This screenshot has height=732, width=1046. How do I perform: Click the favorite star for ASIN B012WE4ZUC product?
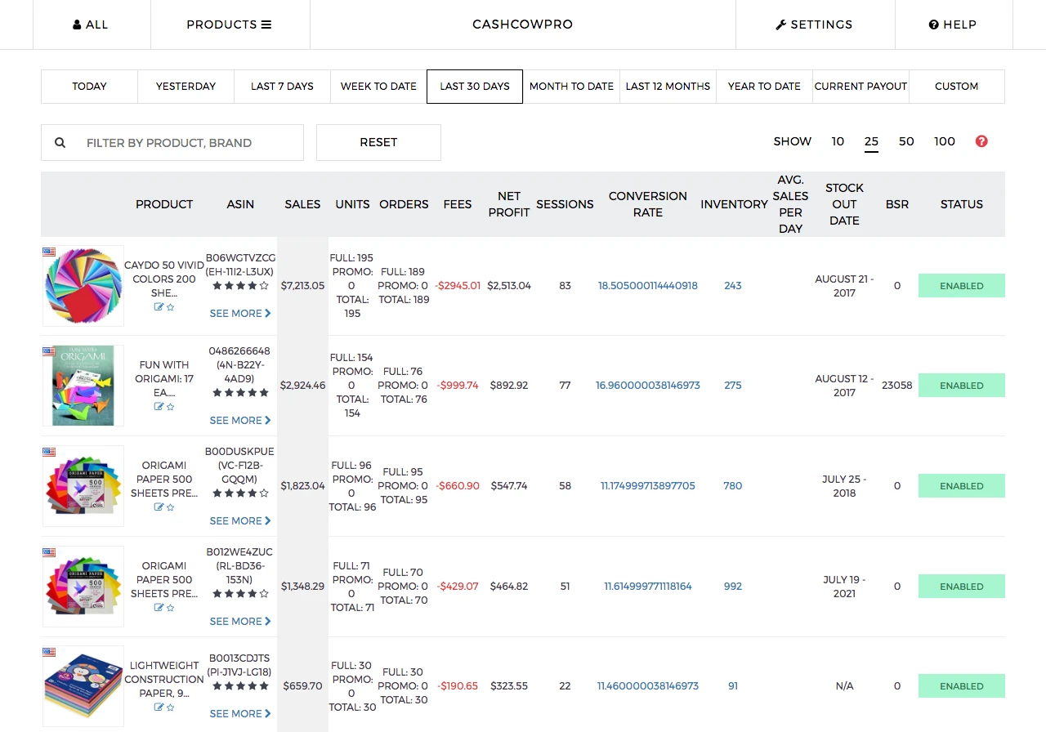(x=170, y=608)
